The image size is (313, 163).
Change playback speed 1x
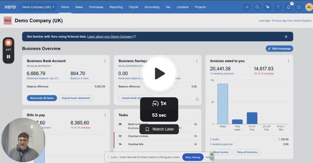point(159,104)
